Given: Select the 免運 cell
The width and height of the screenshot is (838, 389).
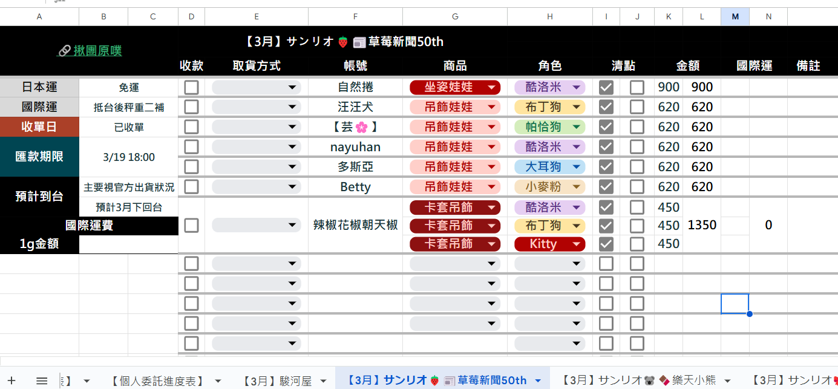Looking at the screenshot, I should coord(129,88).
